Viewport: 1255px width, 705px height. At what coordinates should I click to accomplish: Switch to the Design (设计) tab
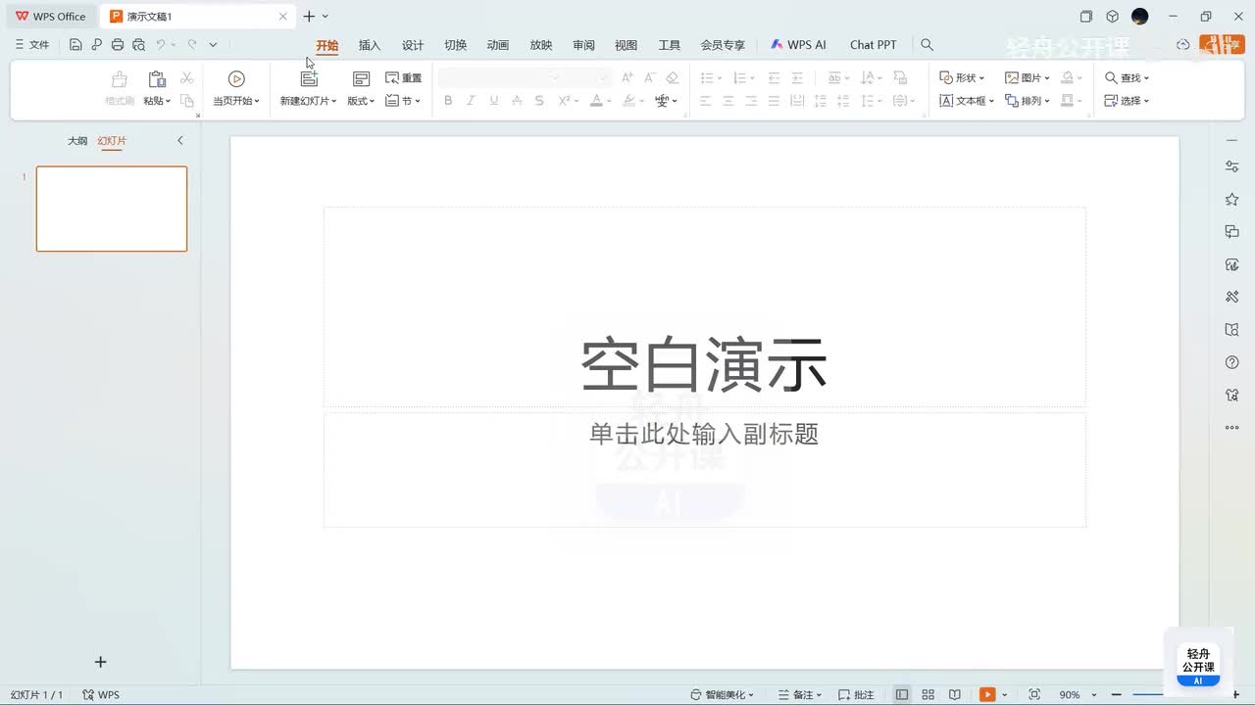pos(413,45)
